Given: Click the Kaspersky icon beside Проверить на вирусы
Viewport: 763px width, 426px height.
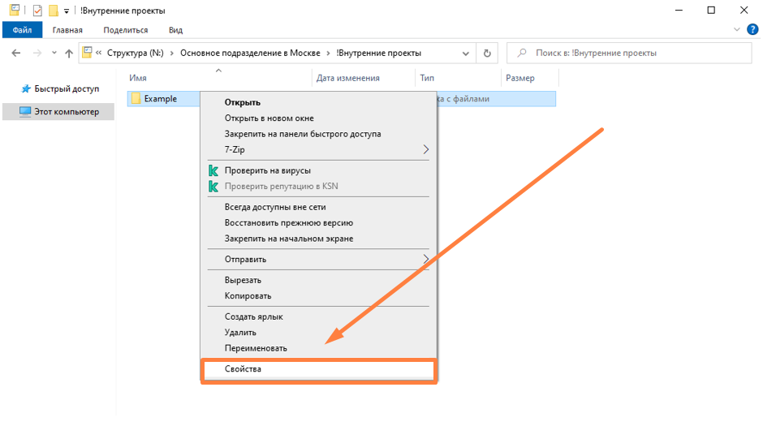Looking at the screenshot, I should point(213,170).
